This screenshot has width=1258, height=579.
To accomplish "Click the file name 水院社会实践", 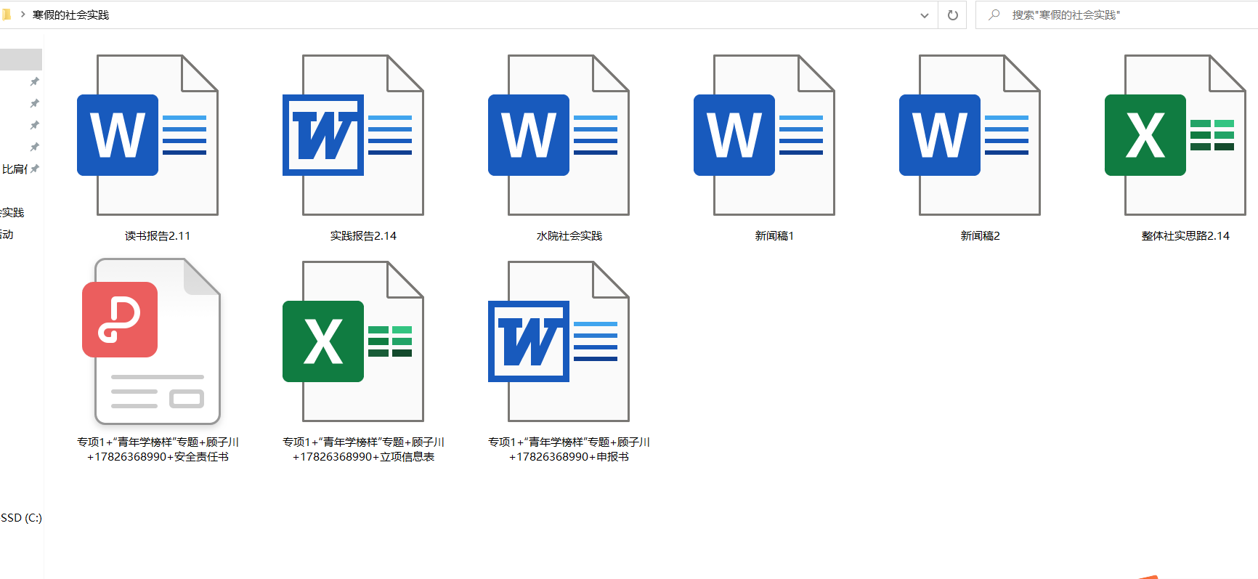I will [x=569, y=236].
